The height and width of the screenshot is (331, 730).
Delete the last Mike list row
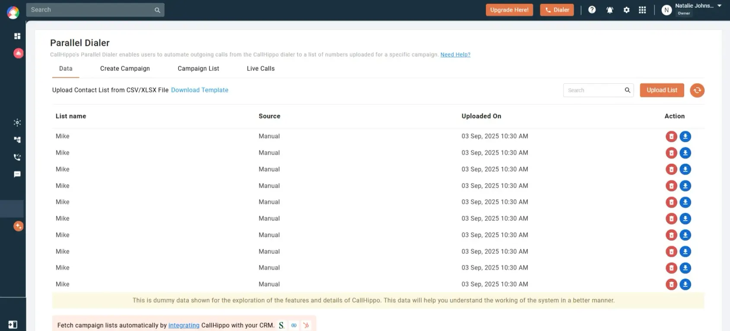(x=671, y=284)
